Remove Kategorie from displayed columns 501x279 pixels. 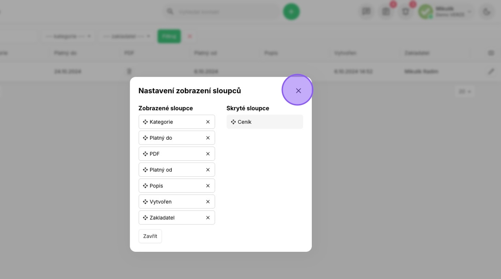coord(208,122)
